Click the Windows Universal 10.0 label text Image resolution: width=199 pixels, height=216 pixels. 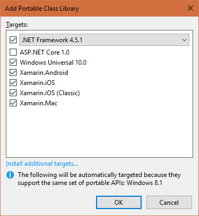coord(53,63)
